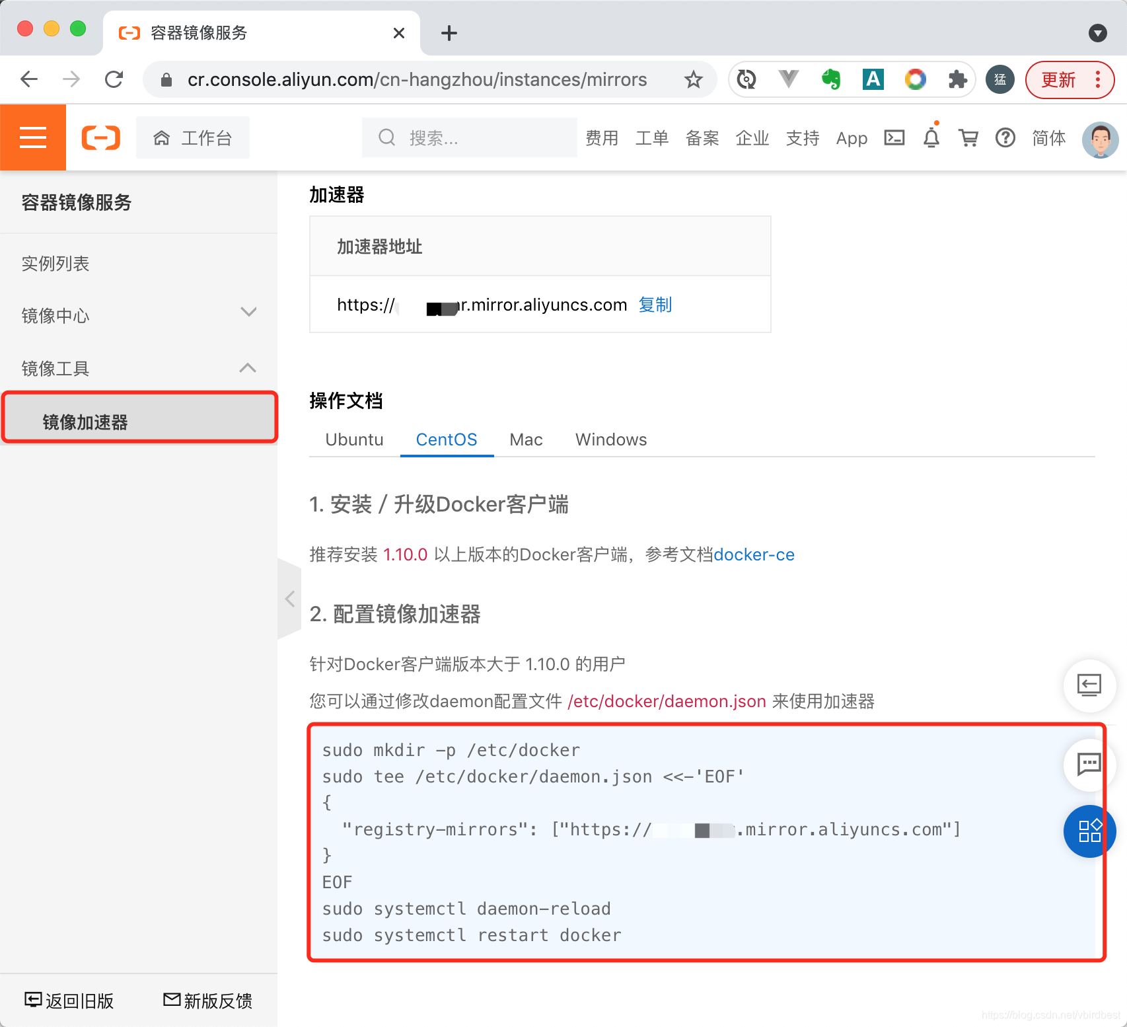
Task: Open the 企业 menu
Action: (752, 138)
